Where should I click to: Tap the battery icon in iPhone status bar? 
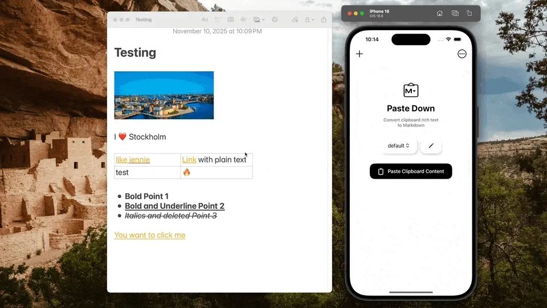[x=458, y=39]
